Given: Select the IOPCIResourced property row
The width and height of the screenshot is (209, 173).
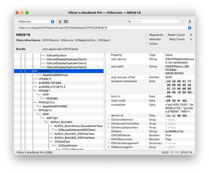Looking at the screenshot, I should pos(151,139).
